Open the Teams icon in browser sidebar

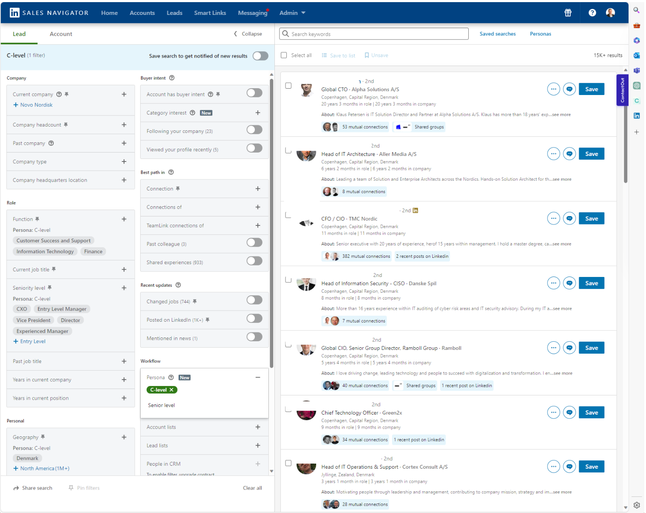637,70
